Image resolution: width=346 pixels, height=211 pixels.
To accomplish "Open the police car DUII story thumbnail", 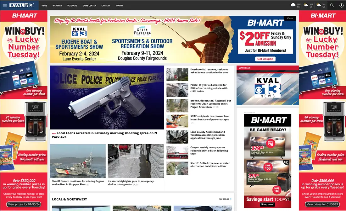I will 177,90.
